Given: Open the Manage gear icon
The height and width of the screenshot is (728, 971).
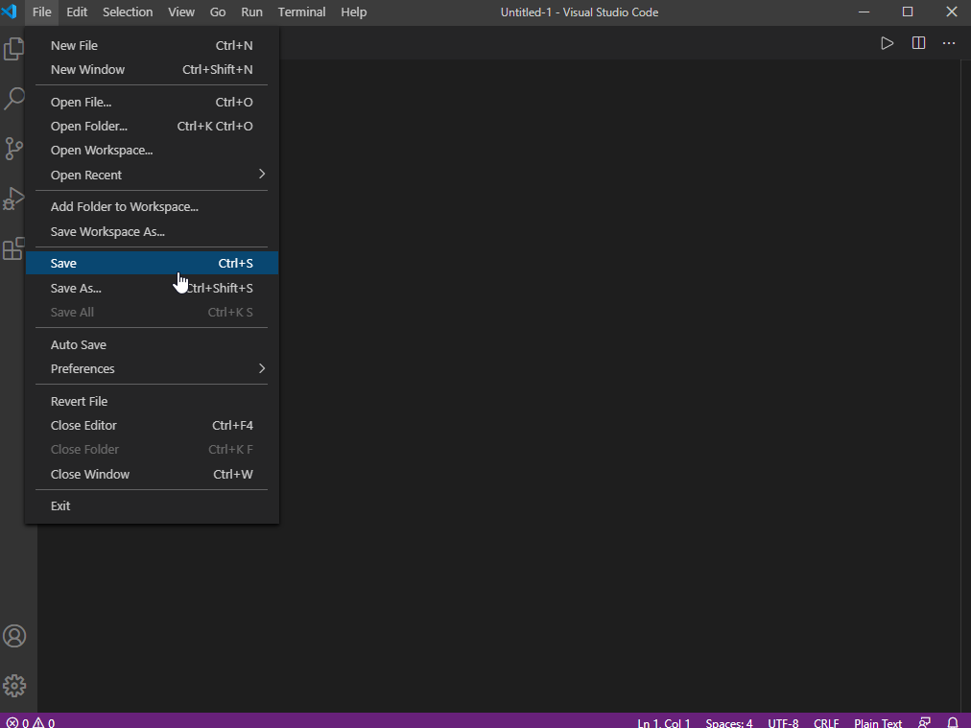Looking at the screenshot, I should [14, 686].
